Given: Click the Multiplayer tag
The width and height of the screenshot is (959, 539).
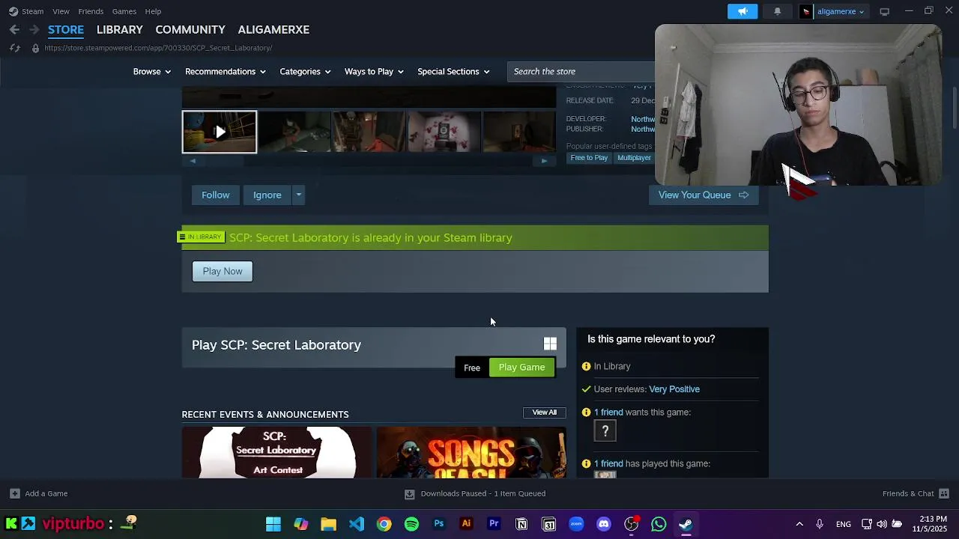Looking at the screenshot, I should click(634, 158).
